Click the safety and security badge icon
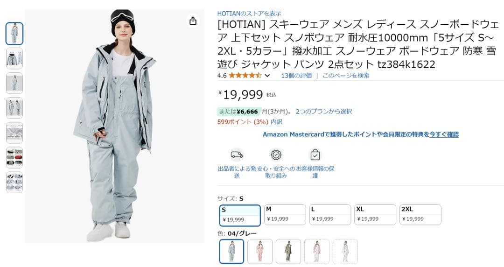Image resolution: width=504 pixels, height=267 pixels. click(x=276, y=155)
